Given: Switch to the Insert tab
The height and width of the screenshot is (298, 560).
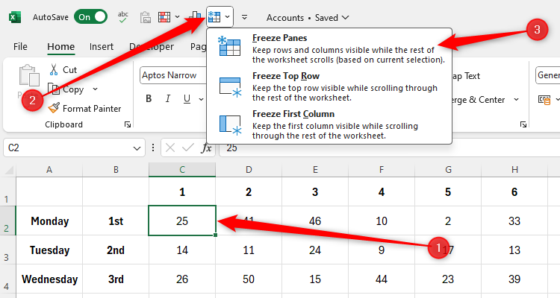Looking at the screenshot, I should coord(102,47).
